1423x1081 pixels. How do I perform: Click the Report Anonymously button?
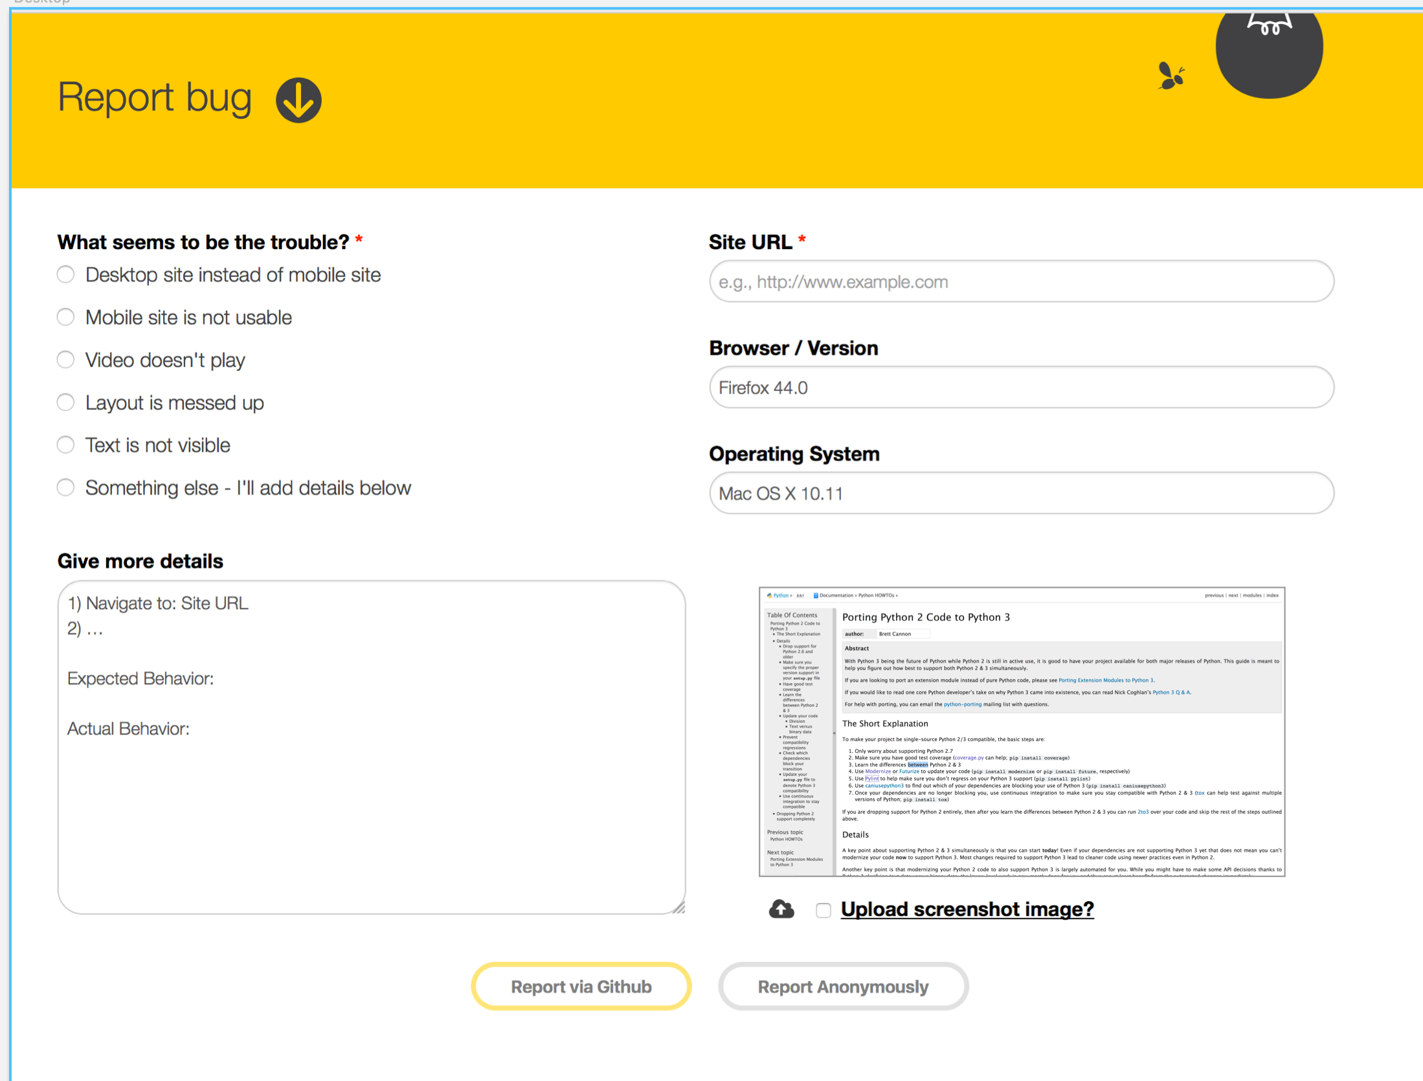click(x=843, y=986)
